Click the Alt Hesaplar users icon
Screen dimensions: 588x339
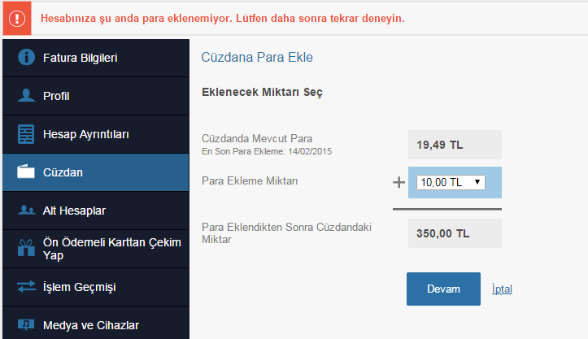(x=26, y=211)
